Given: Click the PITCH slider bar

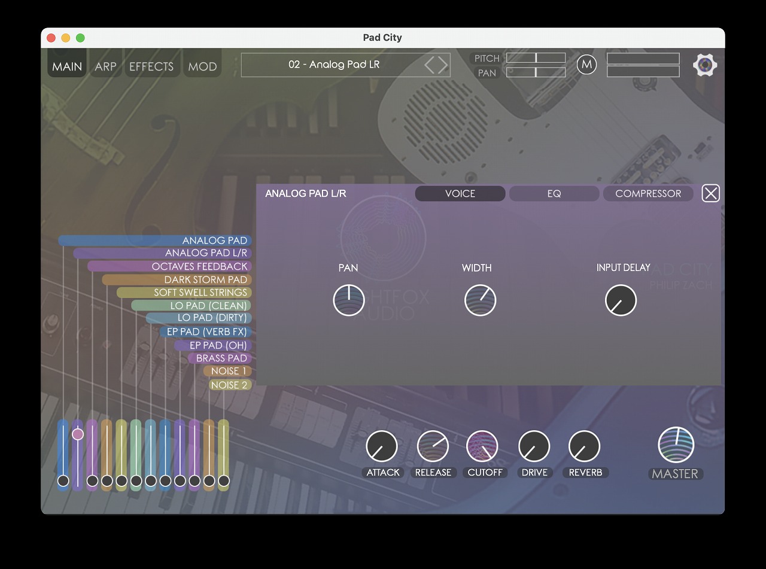Looking at the screenshot, I should 536,58.
